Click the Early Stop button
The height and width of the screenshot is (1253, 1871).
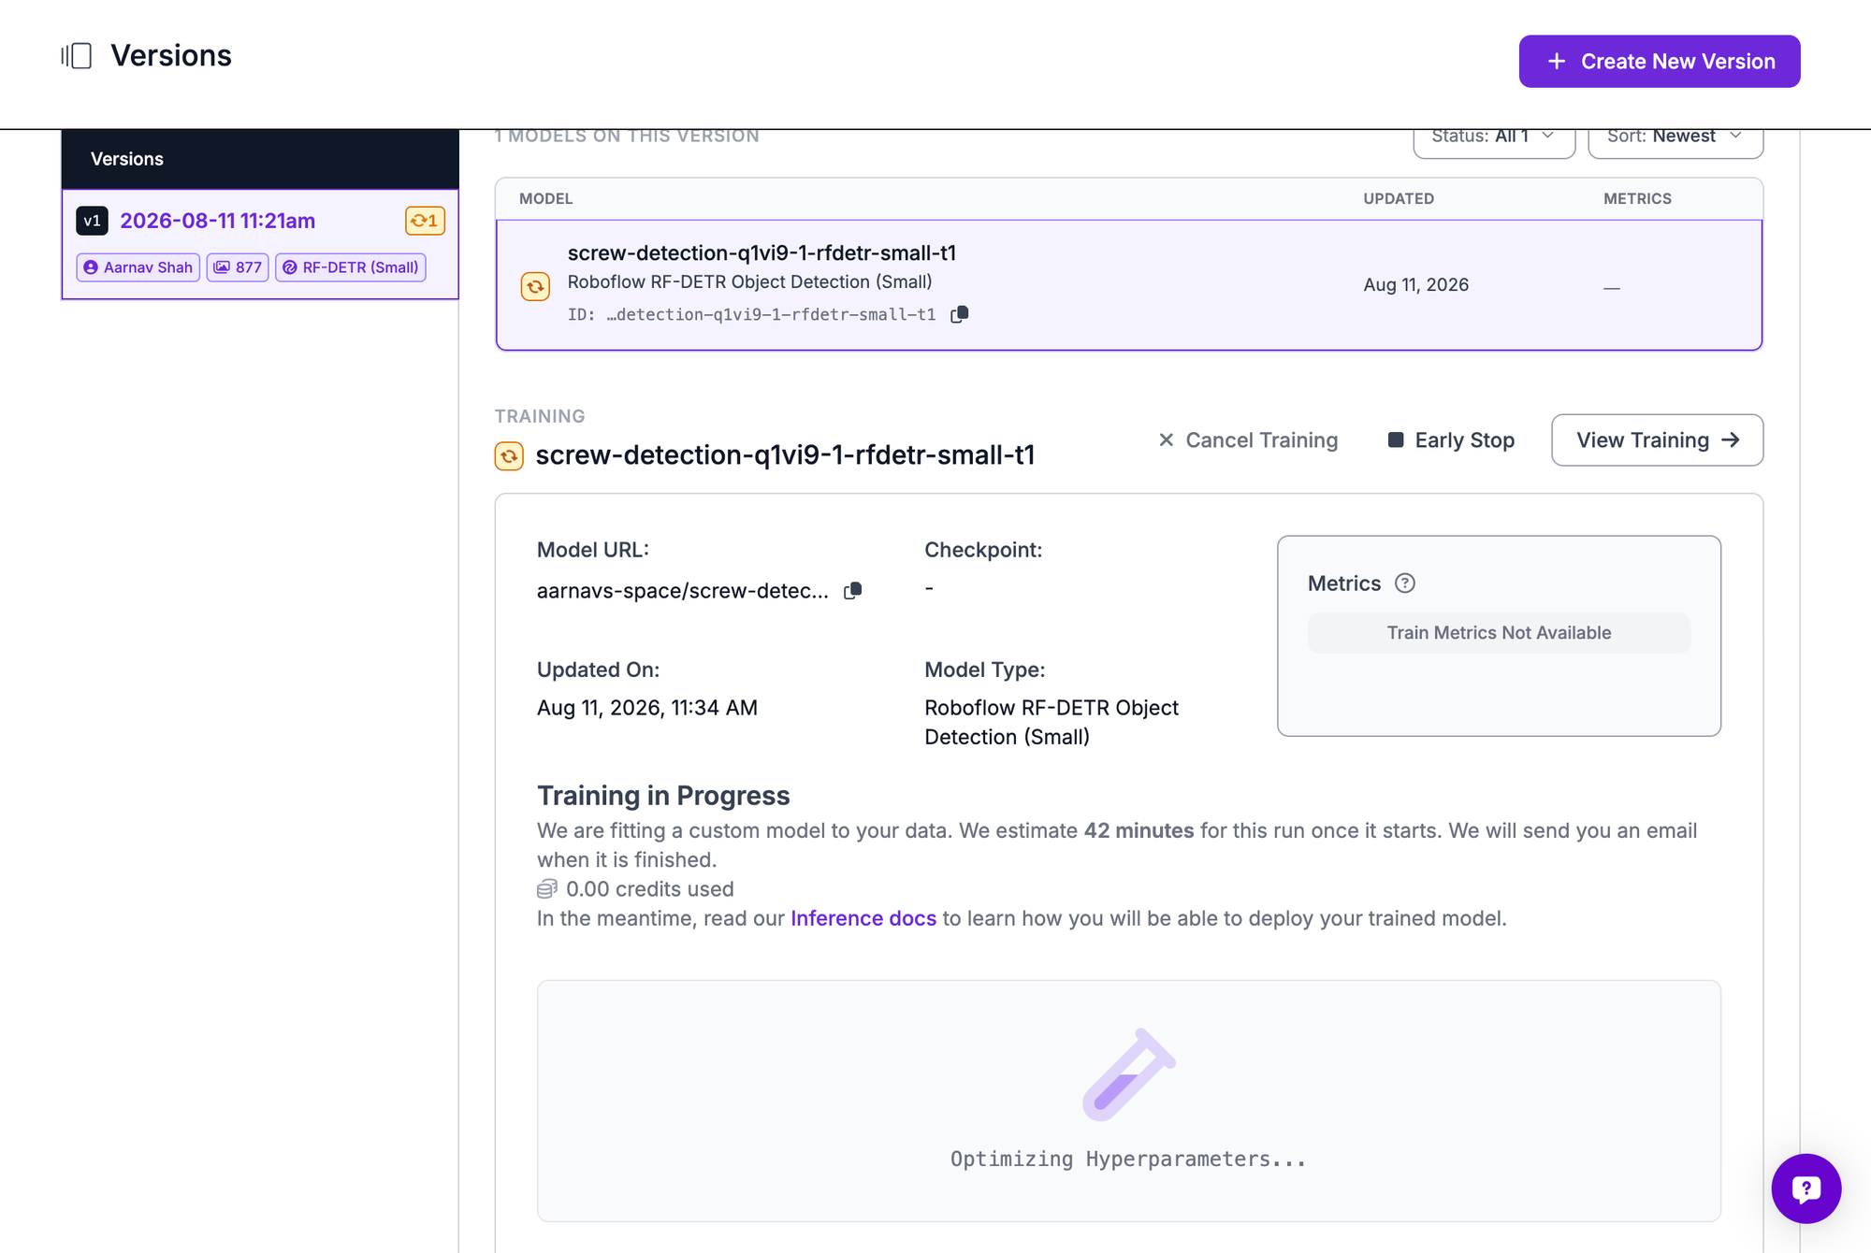click(x=1451, y=440)
